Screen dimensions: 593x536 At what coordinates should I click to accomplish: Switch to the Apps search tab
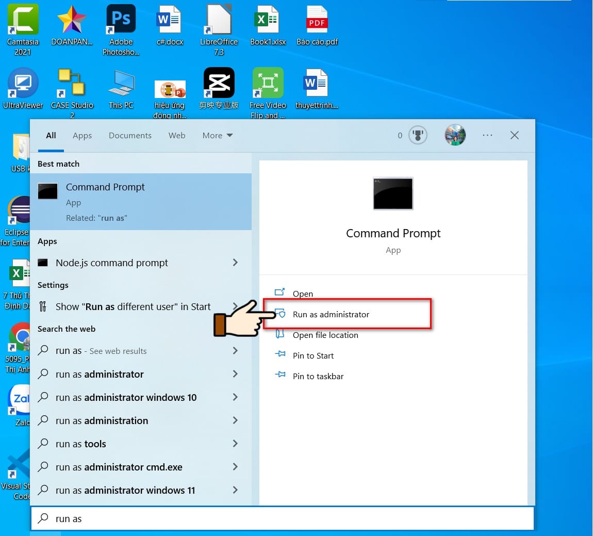(x=82, y=135)
